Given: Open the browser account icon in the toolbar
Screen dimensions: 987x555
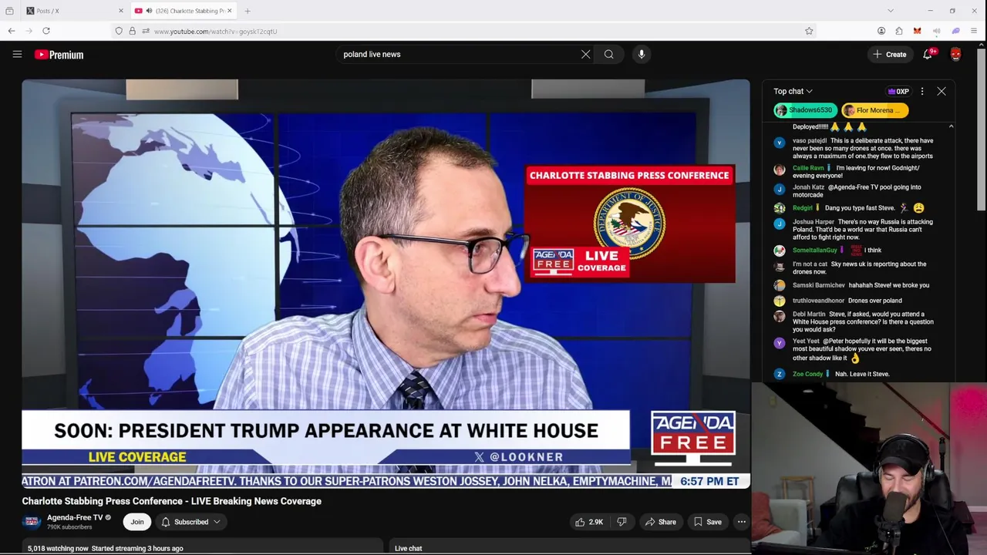Looking at the screenshot, I should click(x=881, y=31).
